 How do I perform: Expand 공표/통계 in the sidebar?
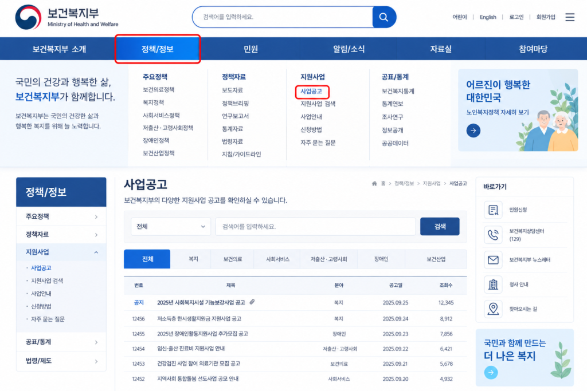(x=61, y=342)
